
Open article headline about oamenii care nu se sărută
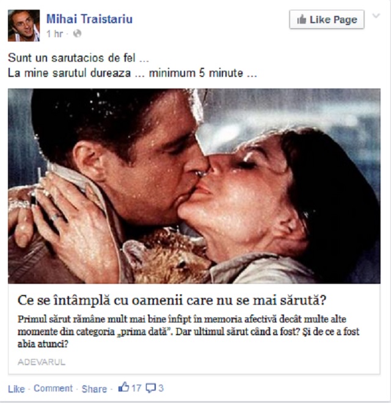(x=172, y=300)
